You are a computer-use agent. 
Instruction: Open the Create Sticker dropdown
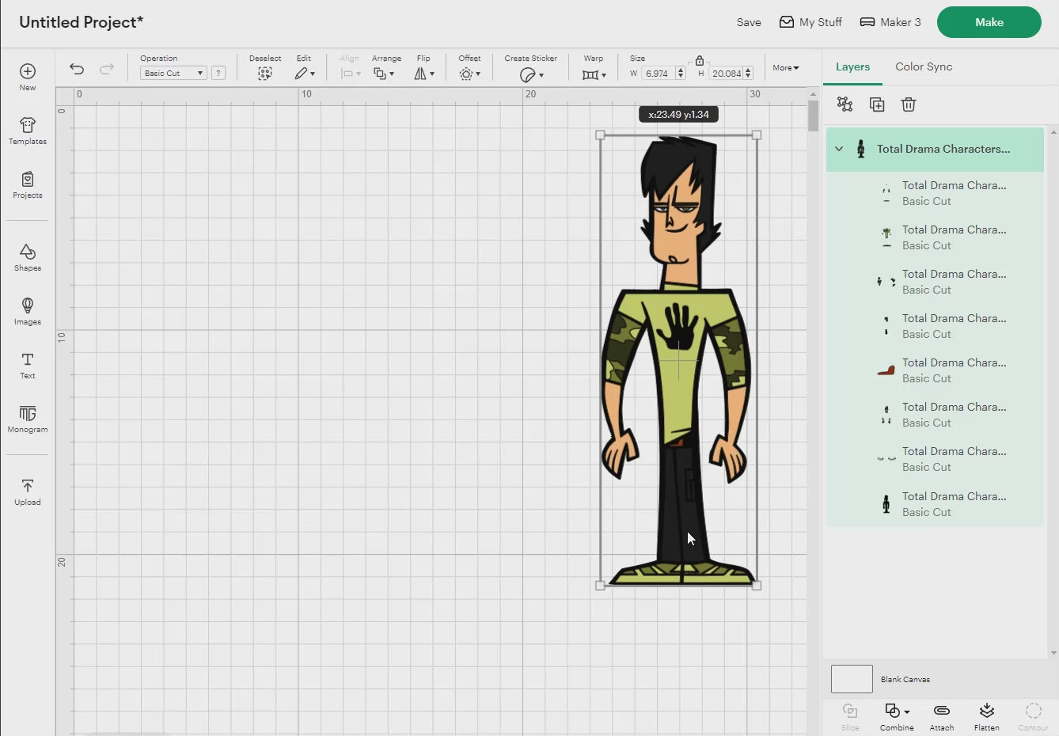point(531,74)
